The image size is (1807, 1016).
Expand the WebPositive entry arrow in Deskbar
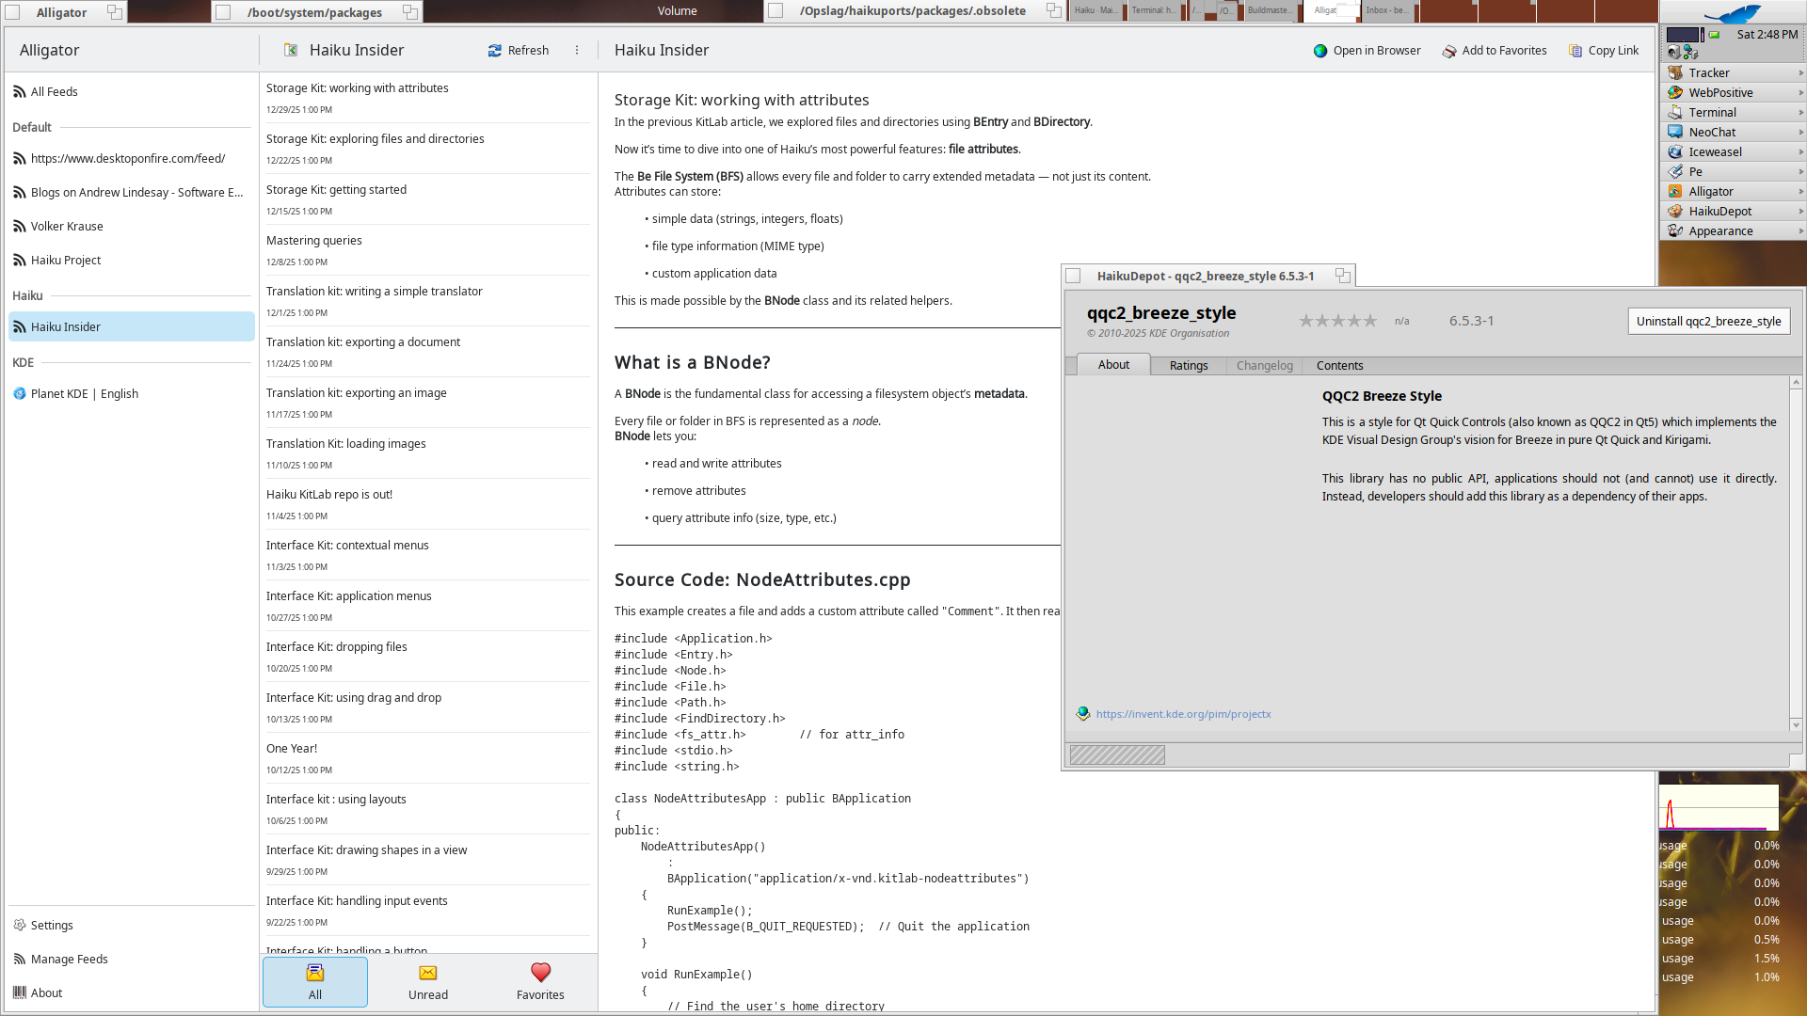1800,93
